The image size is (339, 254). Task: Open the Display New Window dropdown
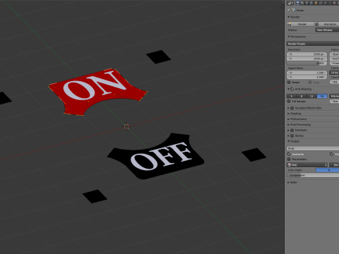pos(327,30)
